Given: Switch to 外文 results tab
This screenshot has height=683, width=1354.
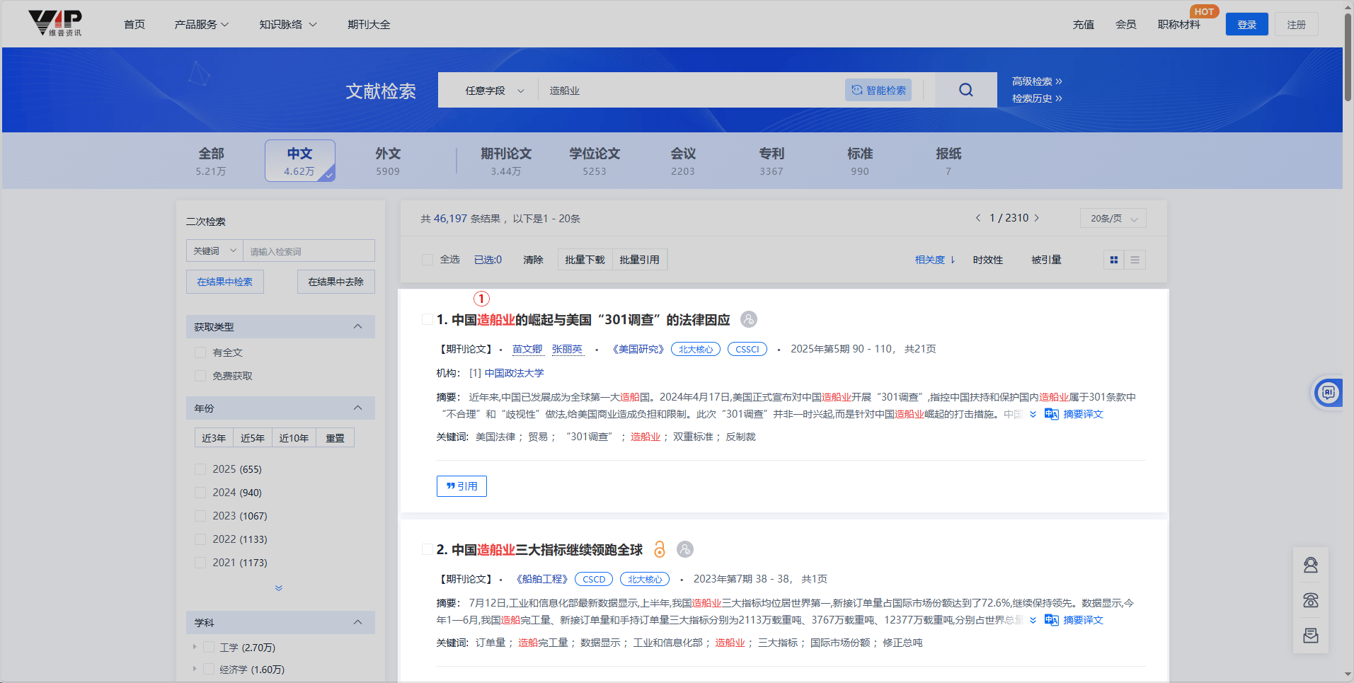Looking at the screenshot, I should coord(388,161).
